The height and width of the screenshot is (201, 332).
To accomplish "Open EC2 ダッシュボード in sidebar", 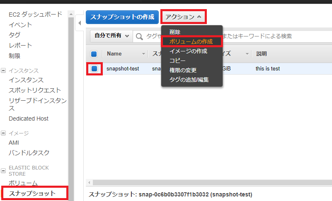I will click(x=35, y=15).
